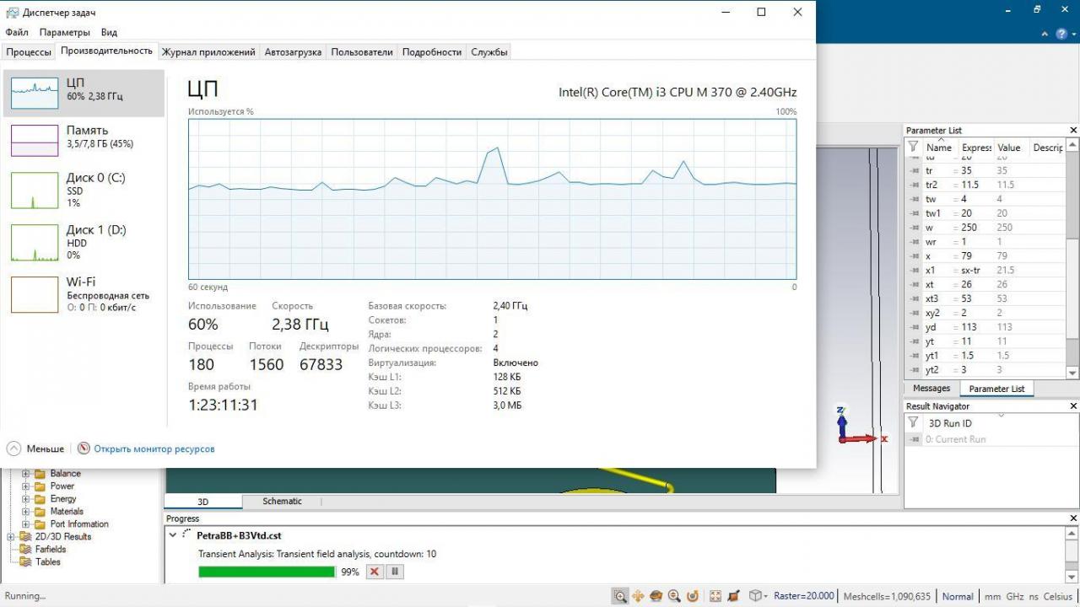Click the Task Manager title bar icon

[x=13, y=13]
